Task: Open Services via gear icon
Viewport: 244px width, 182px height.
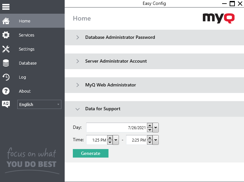Action: [6, 35]
